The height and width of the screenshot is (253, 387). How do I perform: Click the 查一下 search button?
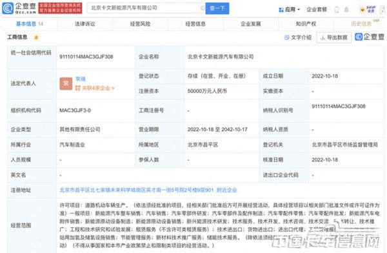(x=217, y=8)
